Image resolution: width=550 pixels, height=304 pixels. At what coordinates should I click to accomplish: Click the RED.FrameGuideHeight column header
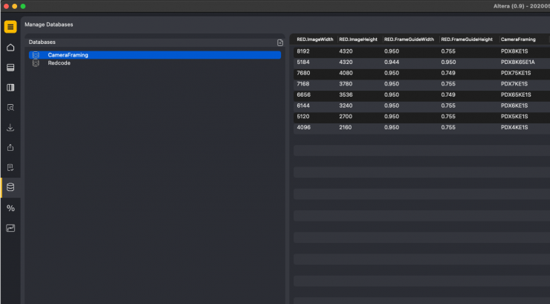coord(467,39)
